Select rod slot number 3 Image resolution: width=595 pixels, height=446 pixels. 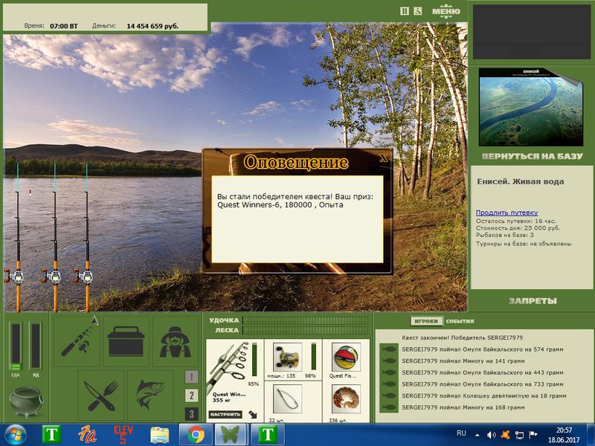tap(191, 414)
